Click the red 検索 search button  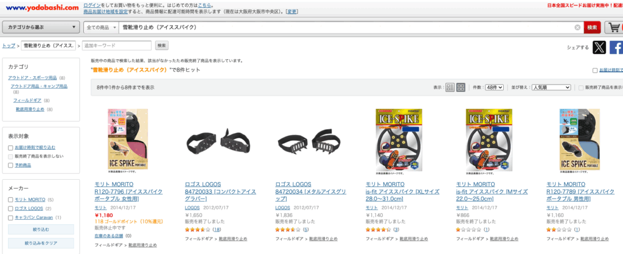(x=592, y=27)
